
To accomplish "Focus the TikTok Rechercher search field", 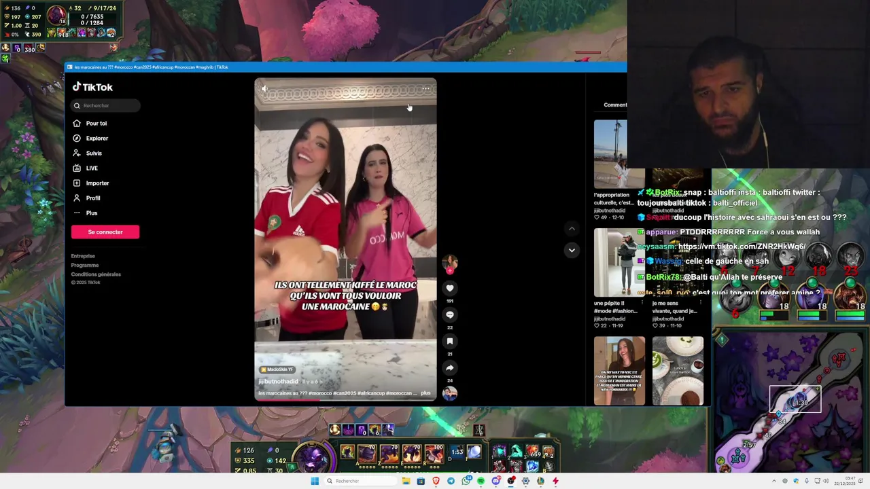I will [106, 105].
